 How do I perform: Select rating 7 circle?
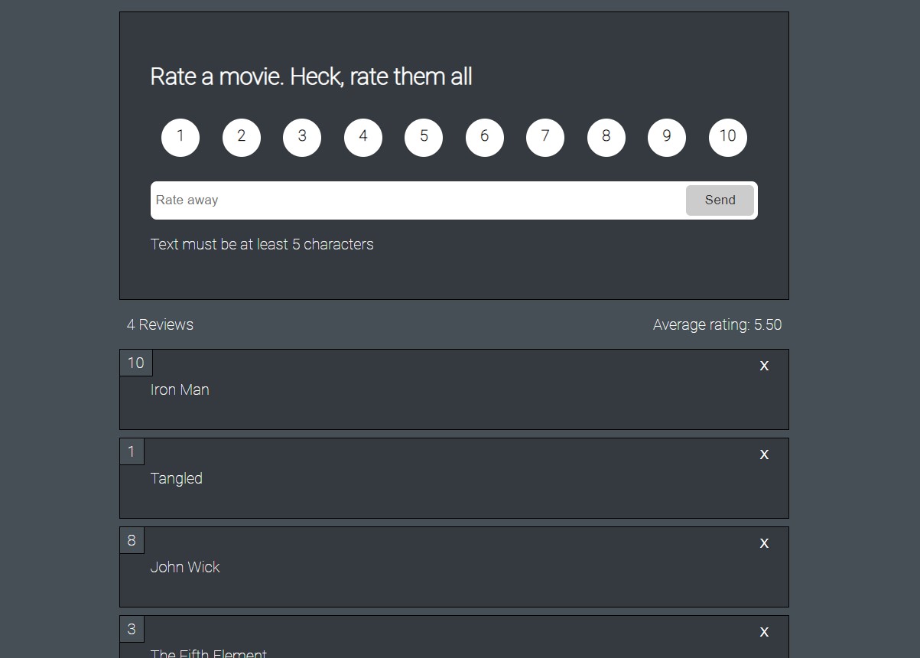pyautogui.click(x=545, y=138)
